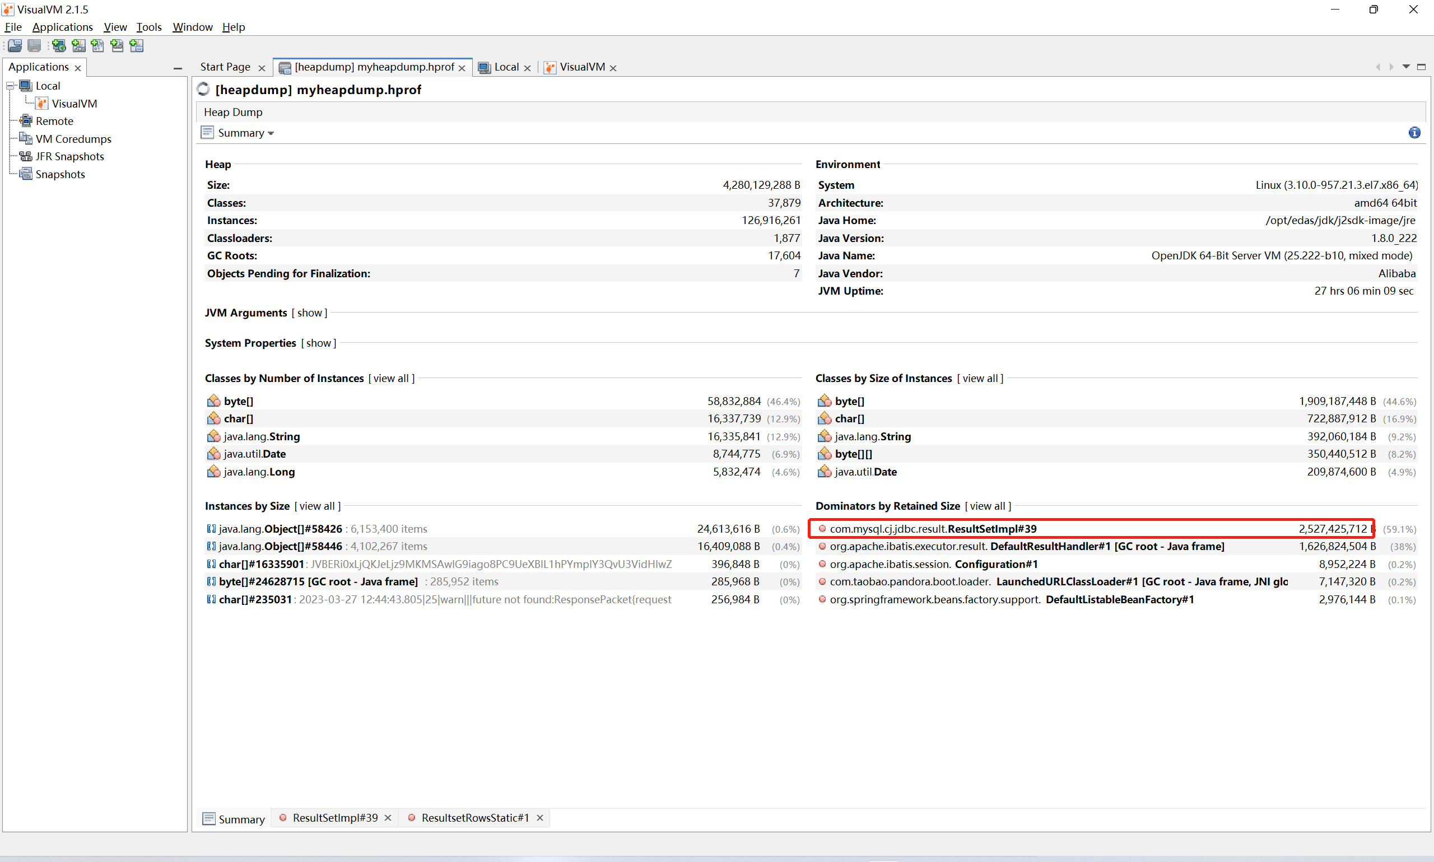The height and width of the screenshot is (862, 1434).
Task: Click the Add VM Coredump toolbar icon
Action: pos(97,46)
